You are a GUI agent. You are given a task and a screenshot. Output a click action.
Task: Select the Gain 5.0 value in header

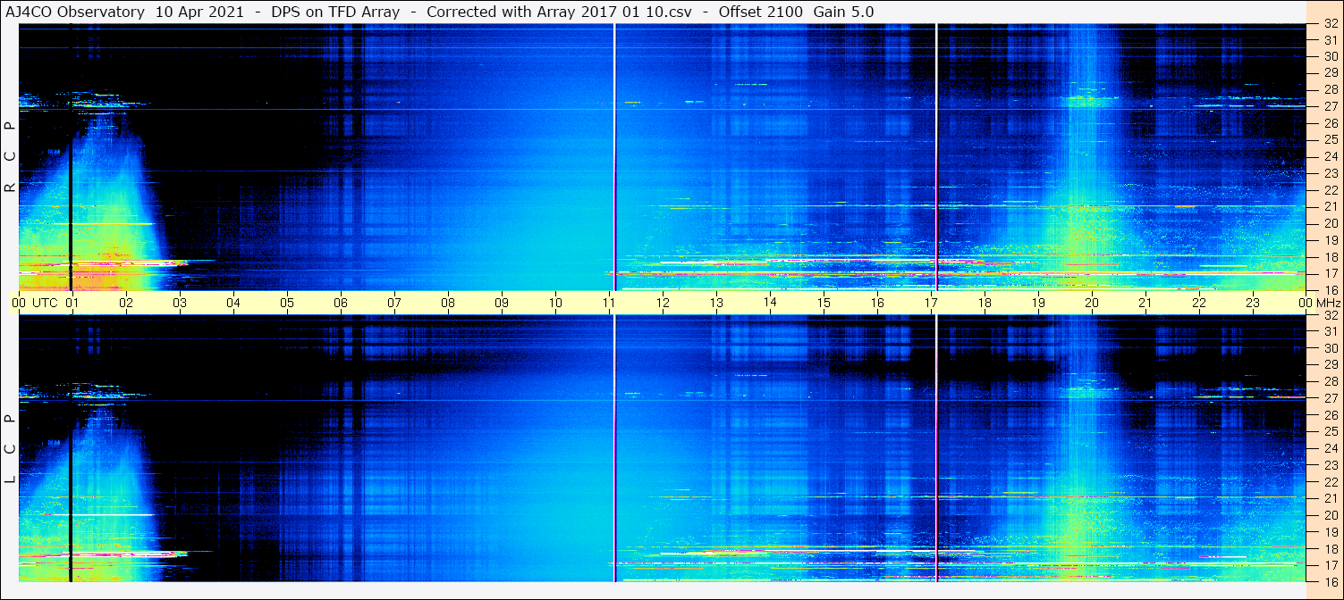(843, 12)
